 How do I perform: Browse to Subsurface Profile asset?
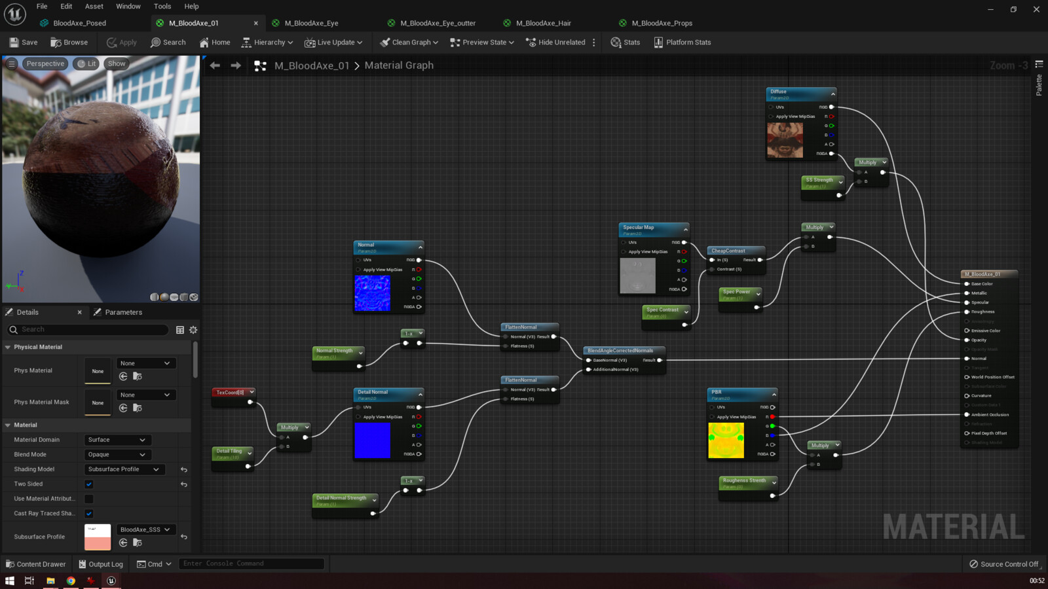(138, 543)
